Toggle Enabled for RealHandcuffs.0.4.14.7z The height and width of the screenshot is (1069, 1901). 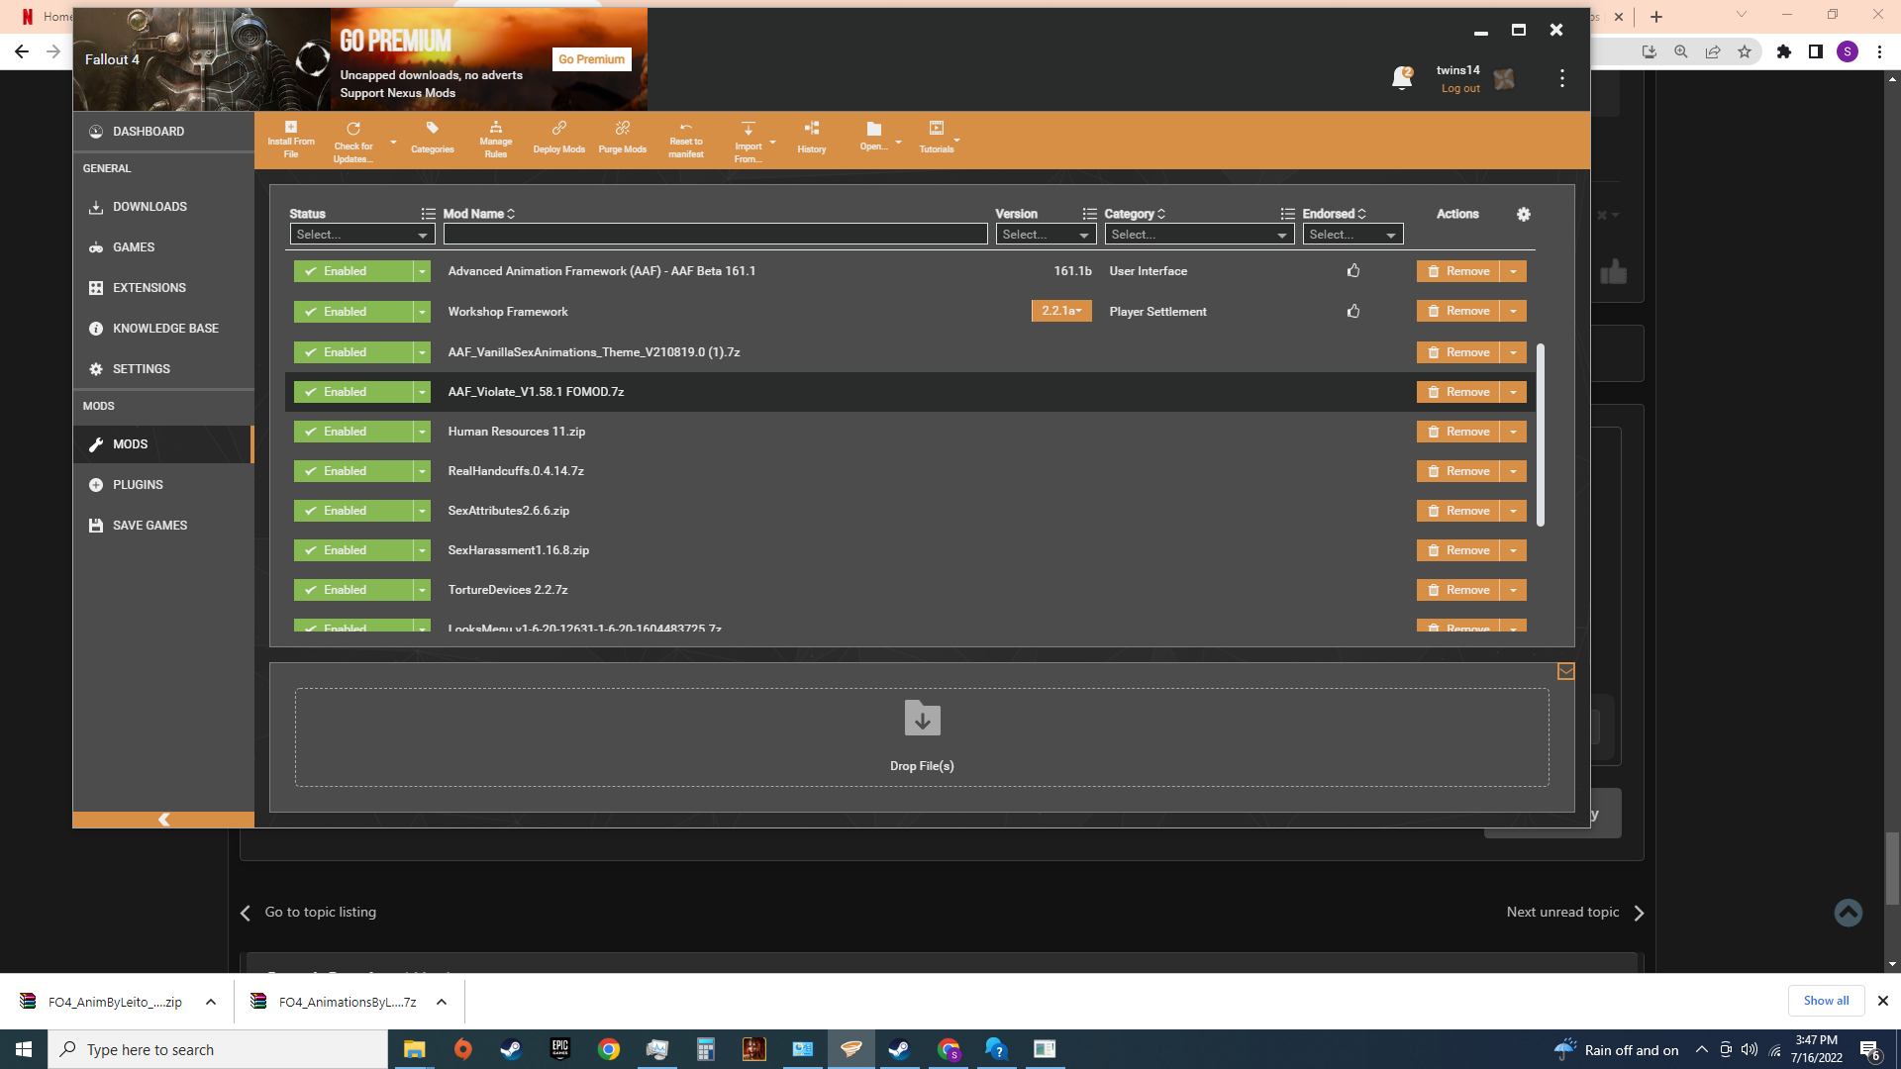click(x=353, y=471)
